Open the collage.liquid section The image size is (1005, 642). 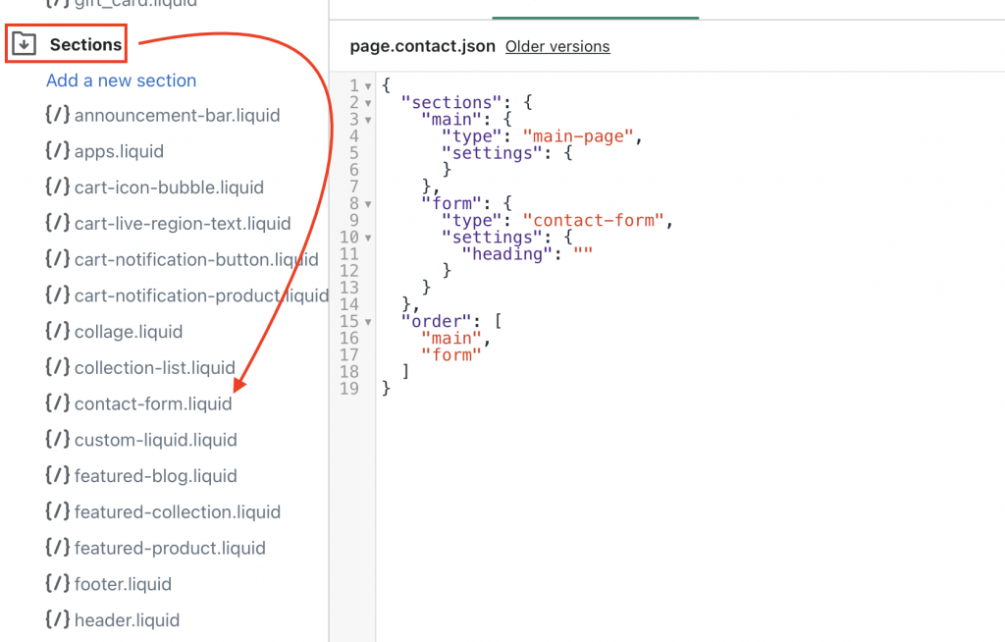[129, 332]
